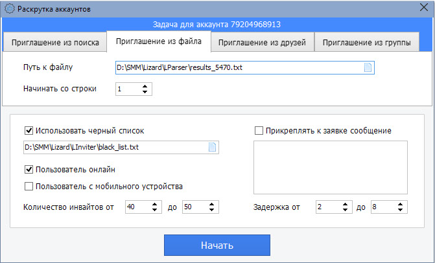Viewport: 435px width, 263px height.
Task: Decrease the maximum delay value from 8
Action: pos(401,210)
